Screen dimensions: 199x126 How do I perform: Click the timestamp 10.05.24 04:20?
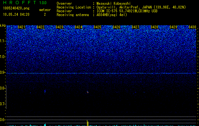[x=16, y=14]
